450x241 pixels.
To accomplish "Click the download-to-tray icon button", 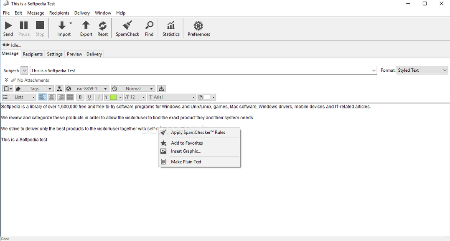I will tap(161, 89).
